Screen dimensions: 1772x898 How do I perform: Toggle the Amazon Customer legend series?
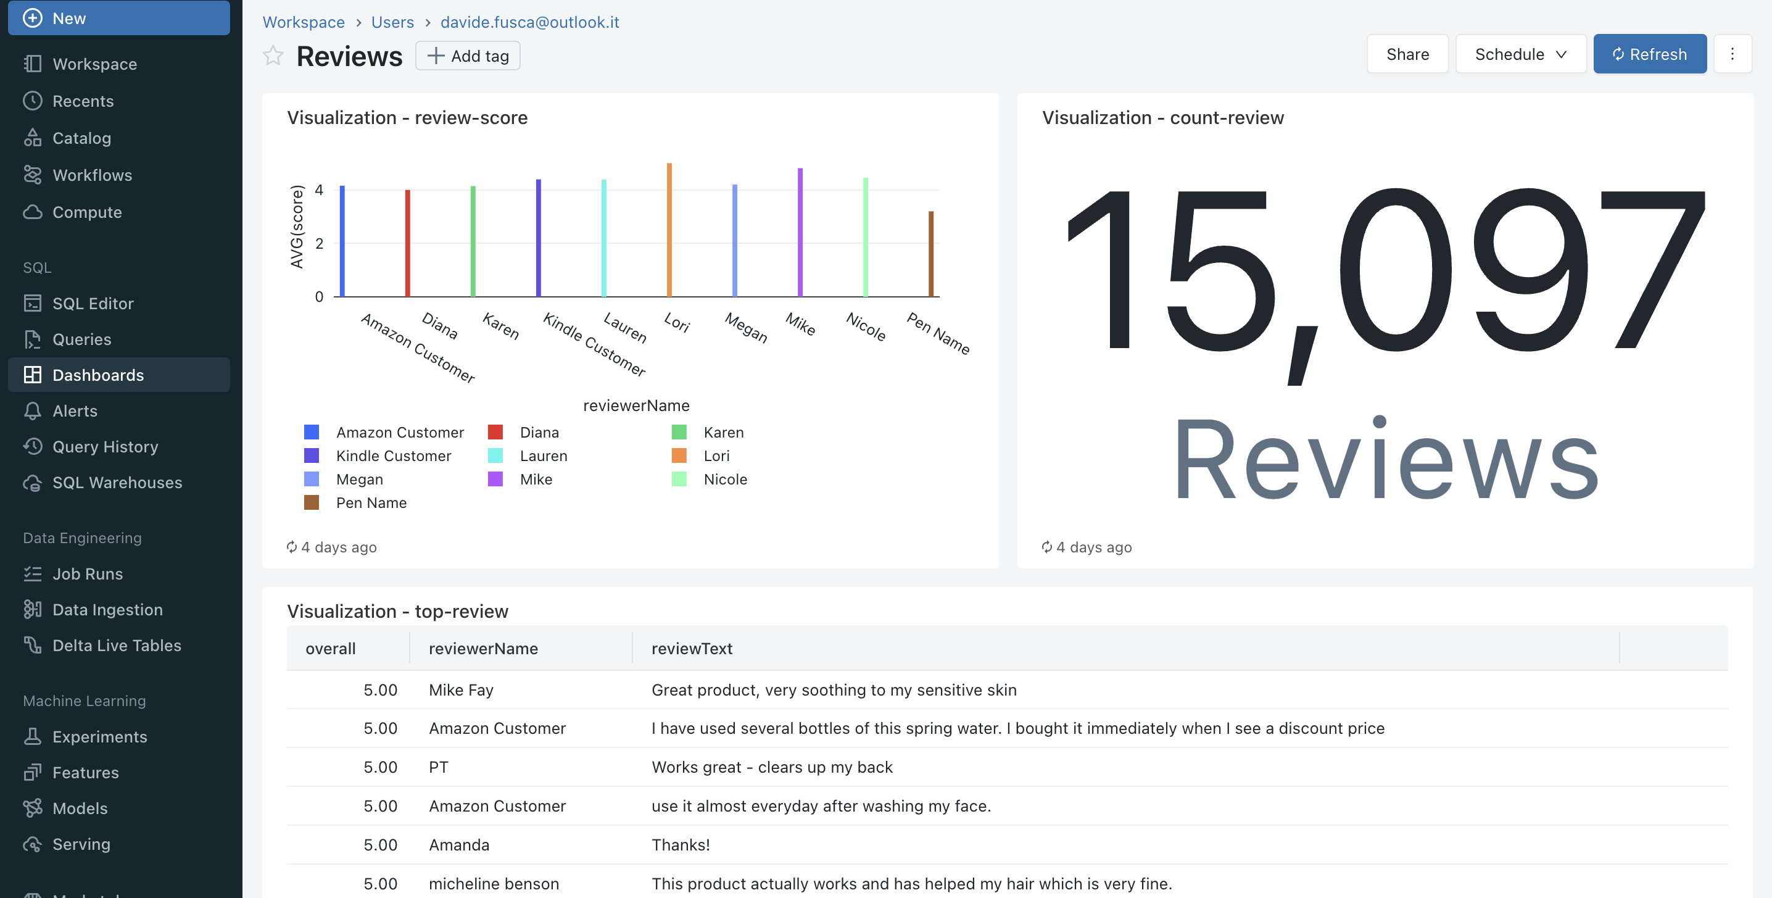point(400,432)
